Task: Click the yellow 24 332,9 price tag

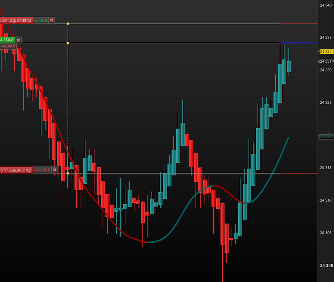Action: (327, 52)
